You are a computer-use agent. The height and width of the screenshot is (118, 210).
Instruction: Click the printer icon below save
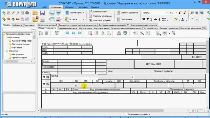[43, 20]
